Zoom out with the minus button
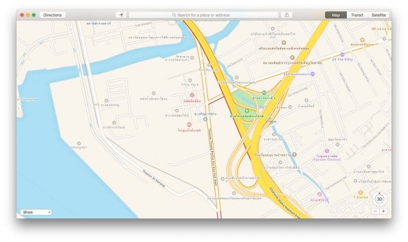 (x=375, y=211)
